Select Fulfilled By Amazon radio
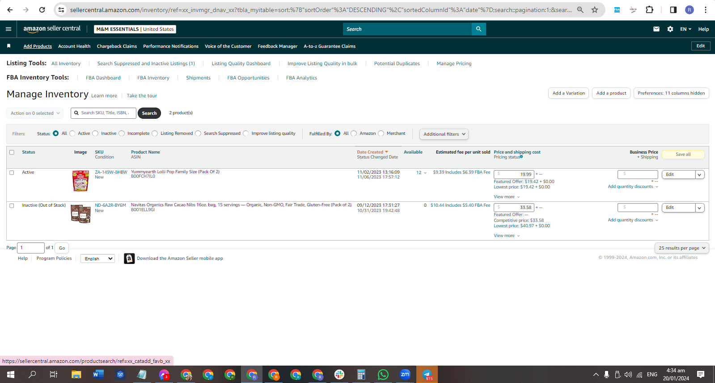715x383 pixels. click(x=354, y=133)
